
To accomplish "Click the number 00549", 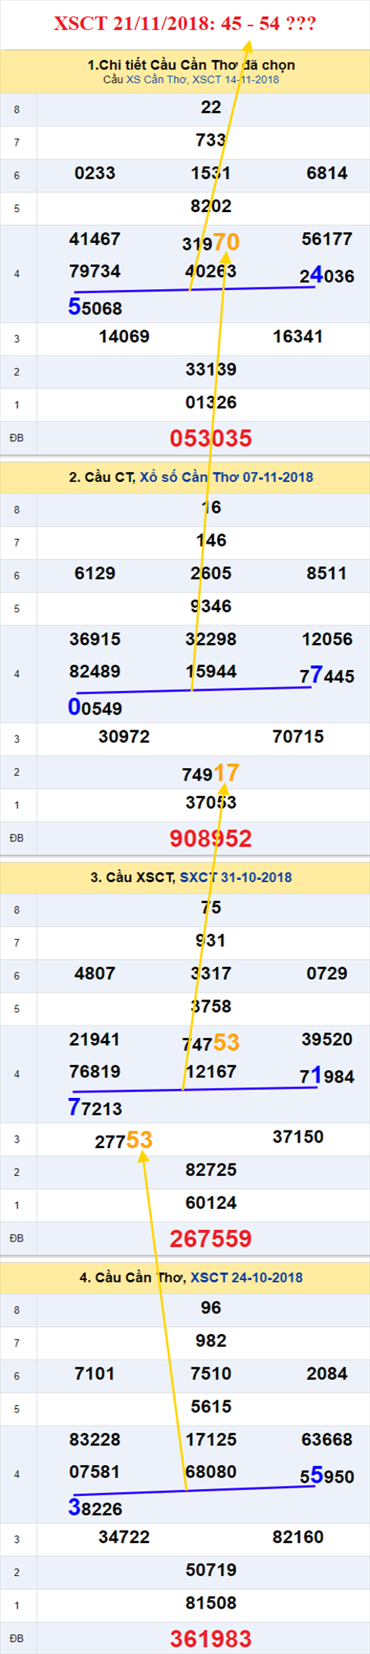I will click(95, 708).
